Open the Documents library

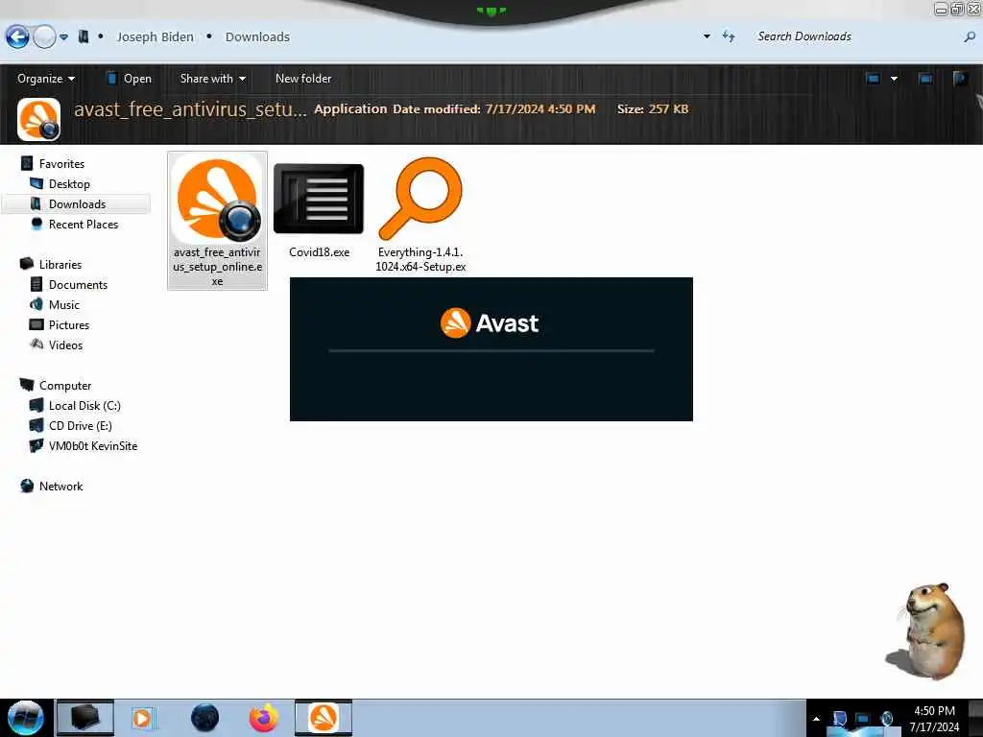[x=78, y=284]
